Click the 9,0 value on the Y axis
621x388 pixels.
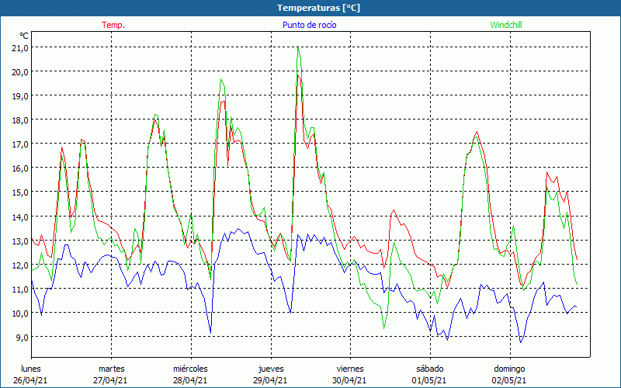(x=20, y=337)
